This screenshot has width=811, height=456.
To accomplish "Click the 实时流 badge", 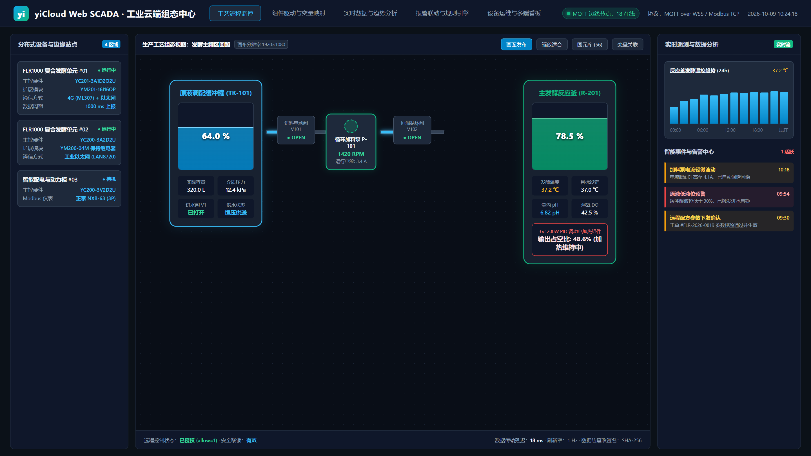I will [x=783, y=44].
